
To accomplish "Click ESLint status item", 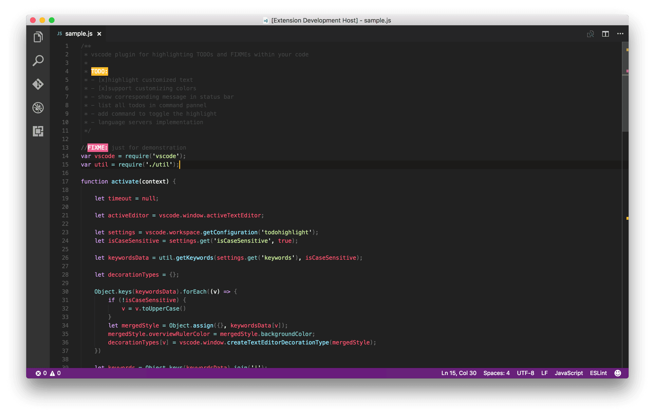I will coord(598,373).
